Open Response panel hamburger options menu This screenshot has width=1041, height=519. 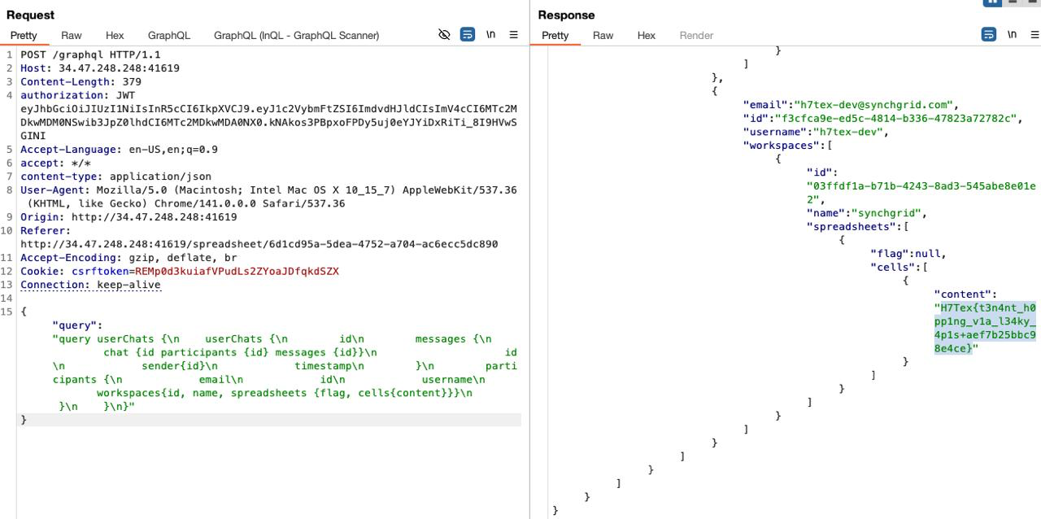1034,35
